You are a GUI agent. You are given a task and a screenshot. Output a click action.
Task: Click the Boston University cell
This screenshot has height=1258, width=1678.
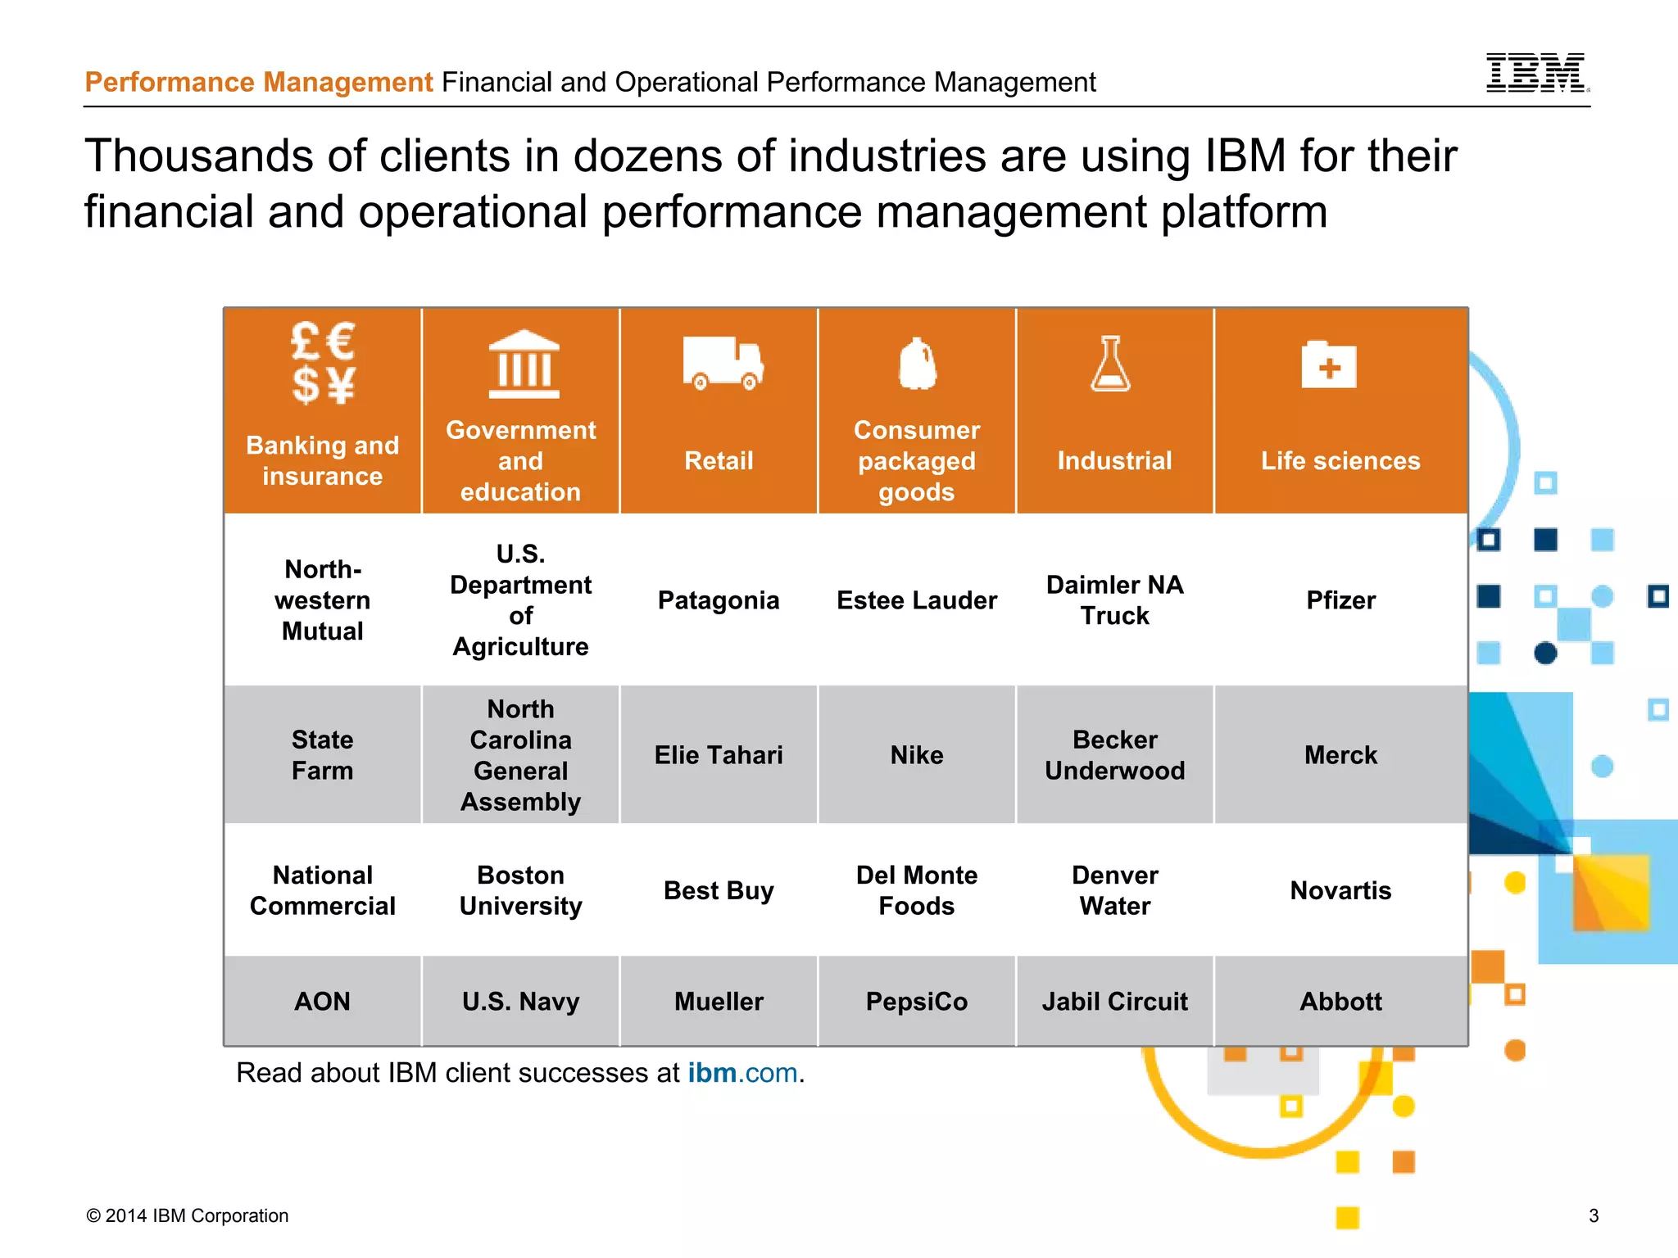521,889
